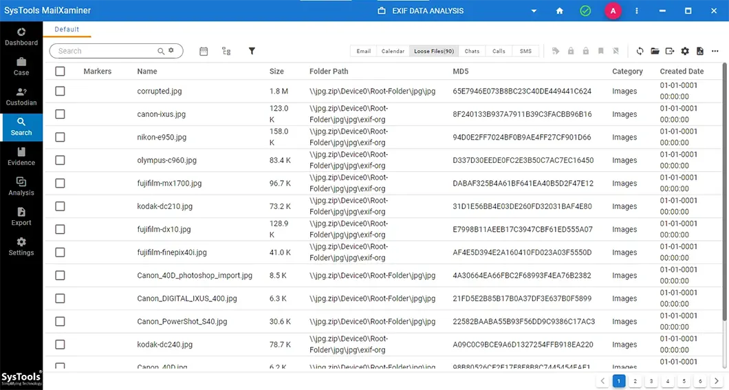Open the Dashboard sidebar item

[x=21, y=36]
